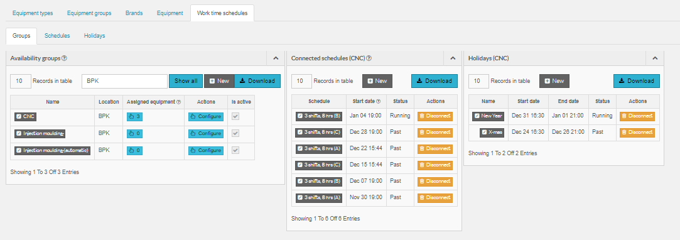The image size is (680, 240).
Task: Disconnect the Dec 07 schedule
Action: pos(435,182)
